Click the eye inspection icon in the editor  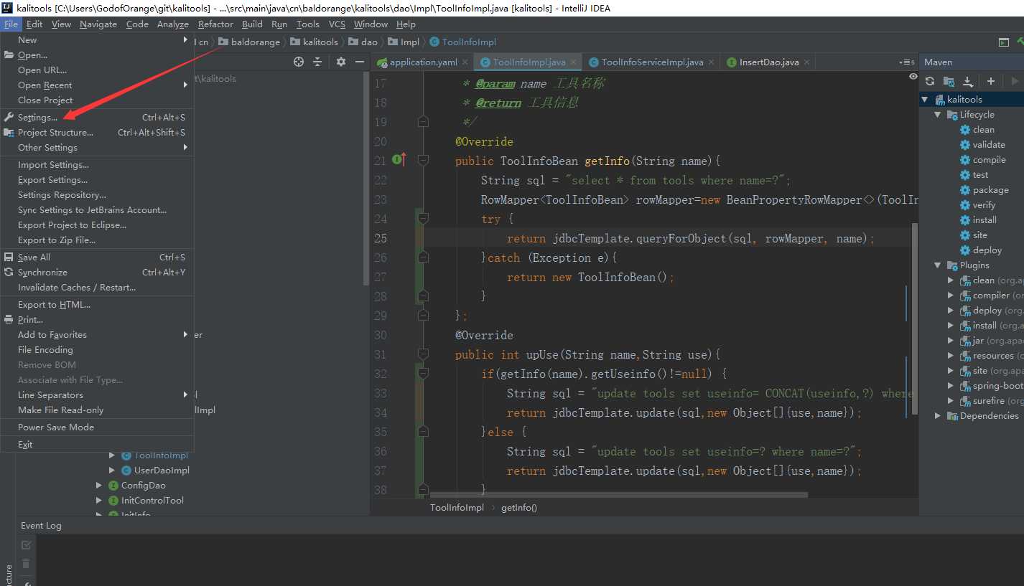pos(913,76)
